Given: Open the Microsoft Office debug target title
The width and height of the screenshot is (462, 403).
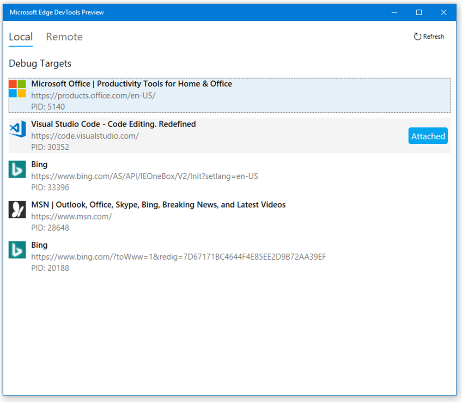Looking at the screenshot, I should pos(132,84).
